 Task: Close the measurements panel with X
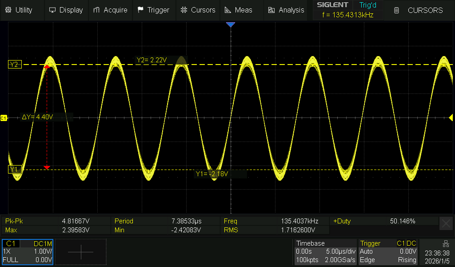pyautogui.click(x=446, y=223)
